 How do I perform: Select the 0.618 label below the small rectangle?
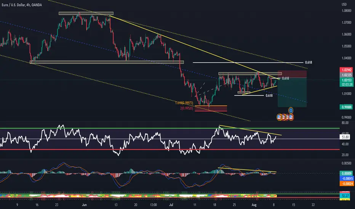tap(269, 96)
